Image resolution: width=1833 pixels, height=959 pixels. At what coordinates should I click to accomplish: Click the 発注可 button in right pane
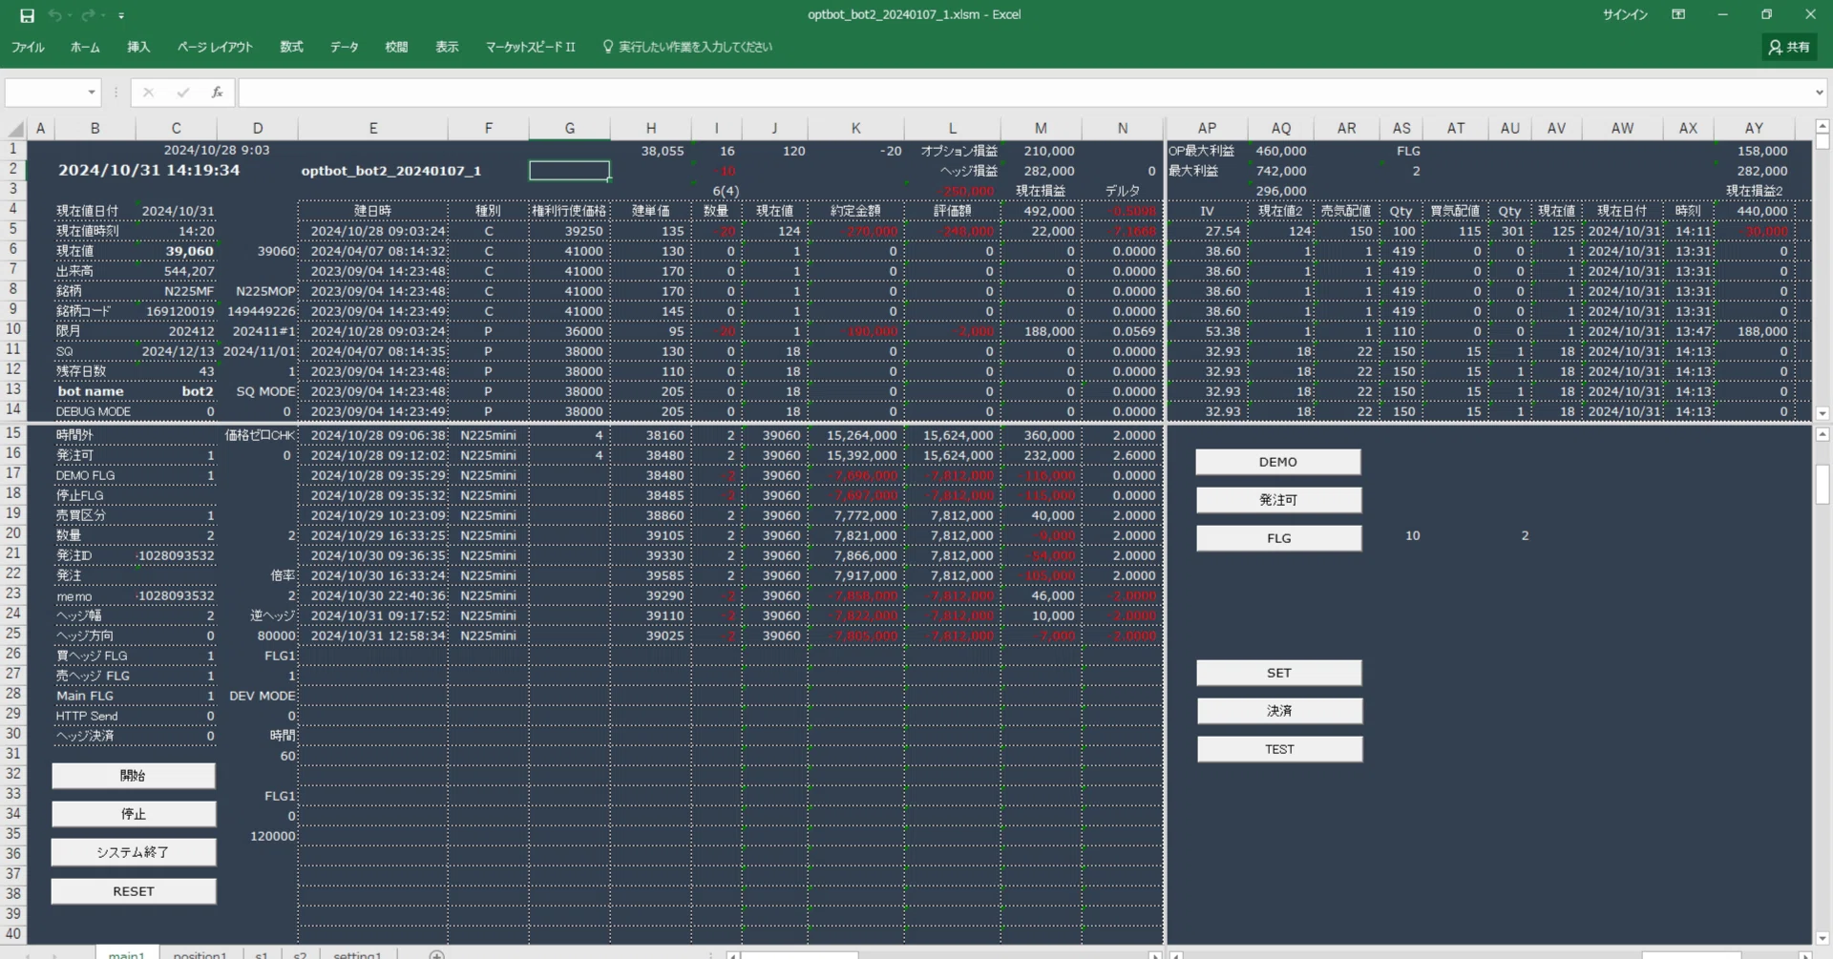[x=1278, y=500]
